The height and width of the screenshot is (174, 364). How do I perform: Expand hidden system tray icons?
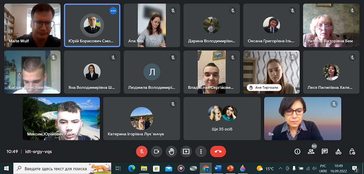pyautogui.click(x=280, y=168)
